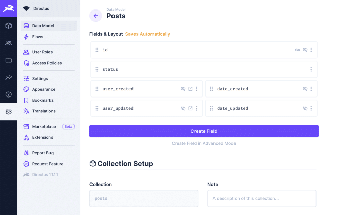347x215 pixels.
Task: Click the back arrow beside Posts
Action: tap(96, 16)
